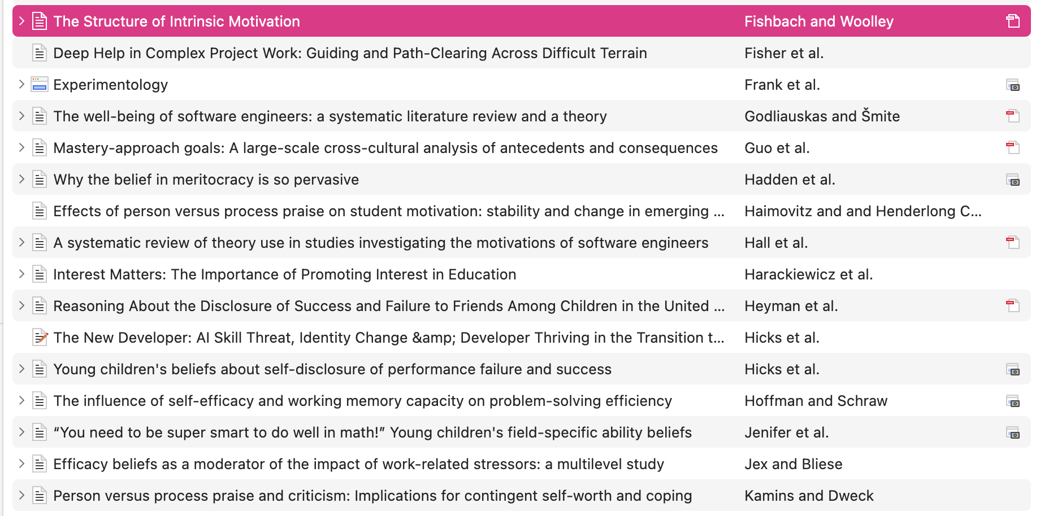Select the Mastery-approach goals paper title

tap(385, 148)
